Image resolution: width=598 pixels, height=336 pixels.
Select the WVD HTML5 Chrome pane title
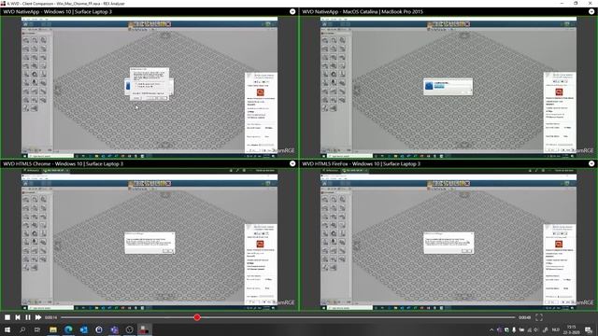(x=63, y=164)
